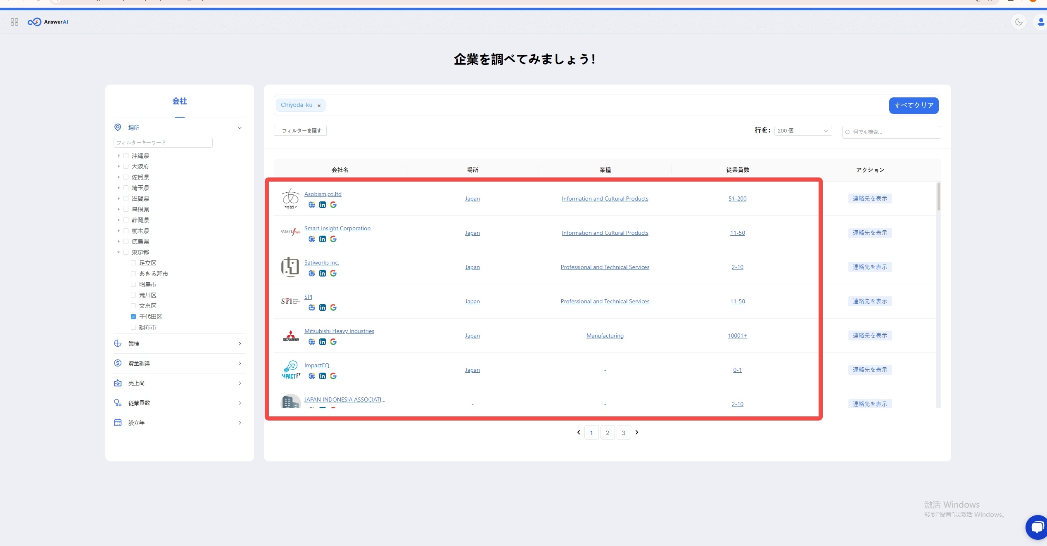Go to previous results page arrow
1047x546 pixels.
tap(579, 432)
